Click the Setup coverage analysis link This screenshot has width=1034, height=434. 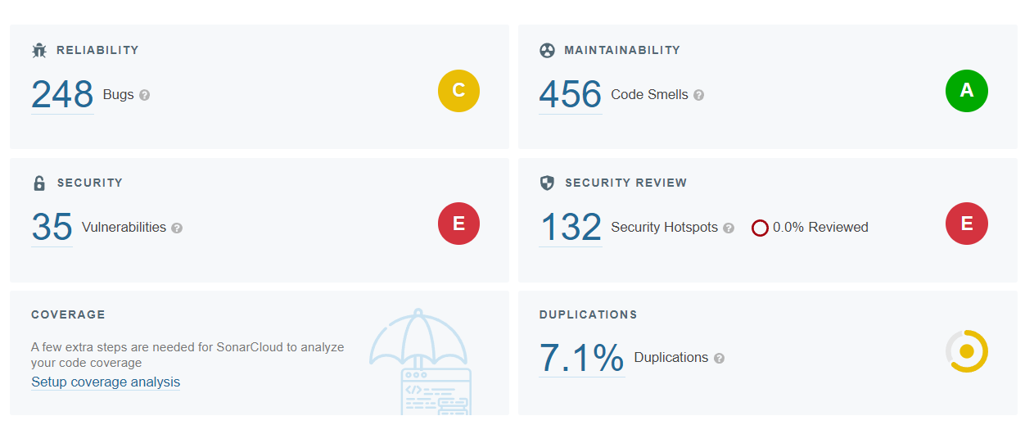[106, 382]
